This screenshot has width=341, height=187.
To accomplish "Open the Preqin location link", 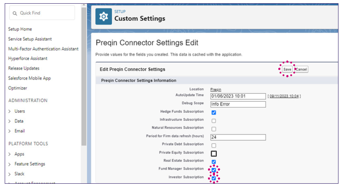I will (216, 89).
